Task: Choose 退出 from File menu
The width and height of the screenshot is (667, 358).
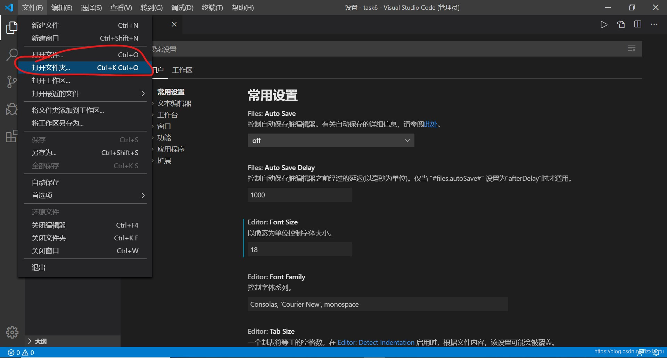Action: pyautogui.click(x=85, y=267)
